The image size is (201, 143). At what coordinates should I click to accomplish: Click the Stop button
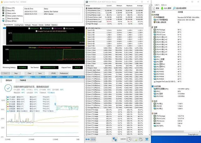tap(16, 73)
